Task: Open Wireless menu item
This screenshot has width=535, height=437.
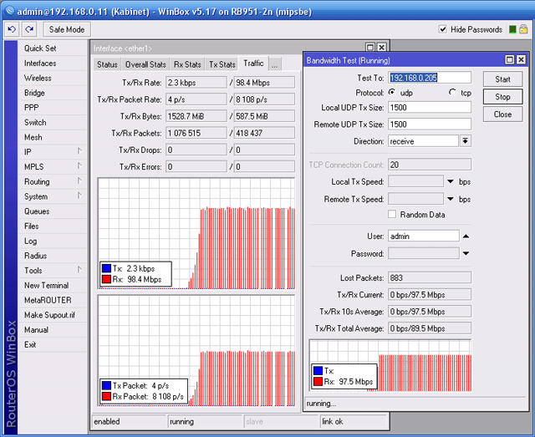Action: pyautogui.click(x=53, y=78)
